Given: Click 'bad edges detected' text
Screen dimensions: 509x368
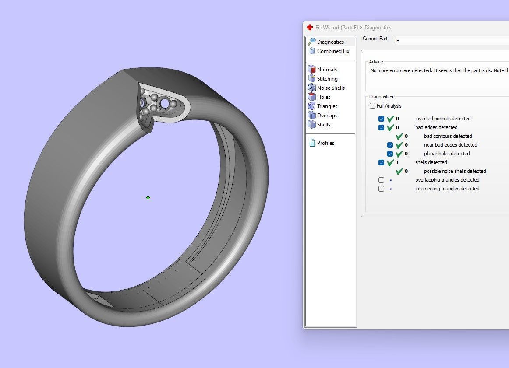Looking at the screenshot, I should tap(436, 127).
